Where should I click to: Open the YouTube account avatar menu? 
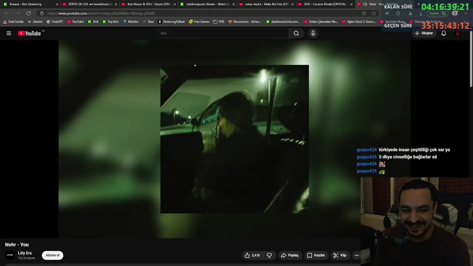pos(459,33)
